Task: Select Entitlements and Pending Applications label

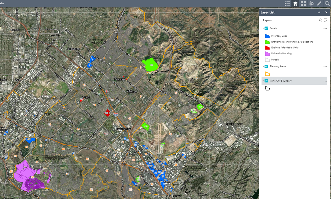Action: click(x=292, y=42)
